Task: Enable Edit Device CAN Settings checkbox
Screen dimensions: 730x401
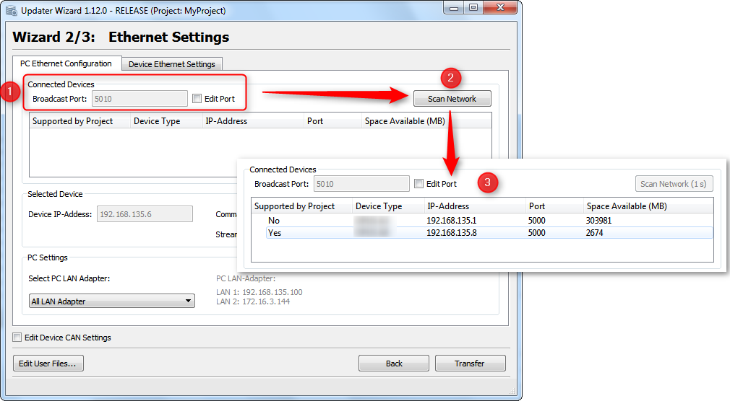Action: point(18,338)
